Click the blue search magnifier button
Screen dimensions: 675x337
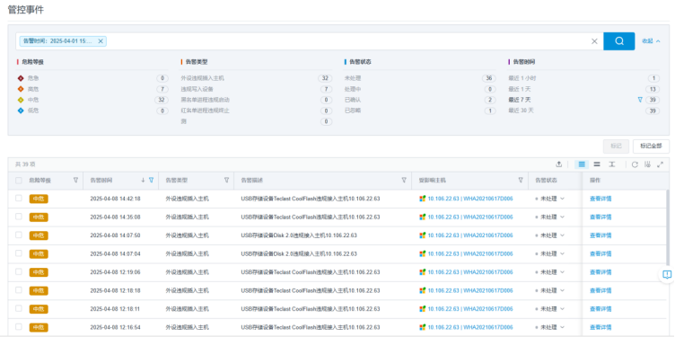point(618,41)
